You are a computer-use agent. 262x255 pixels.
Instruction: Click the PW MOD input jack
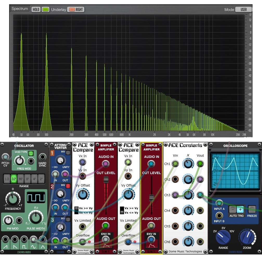click(19, 220)
